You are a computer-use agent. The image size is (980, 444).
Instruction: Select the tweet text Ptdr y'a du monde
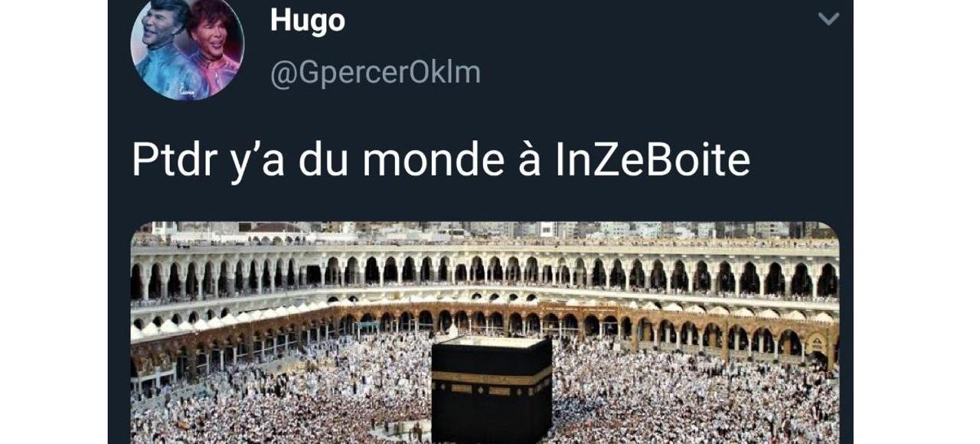click(314, 161)
